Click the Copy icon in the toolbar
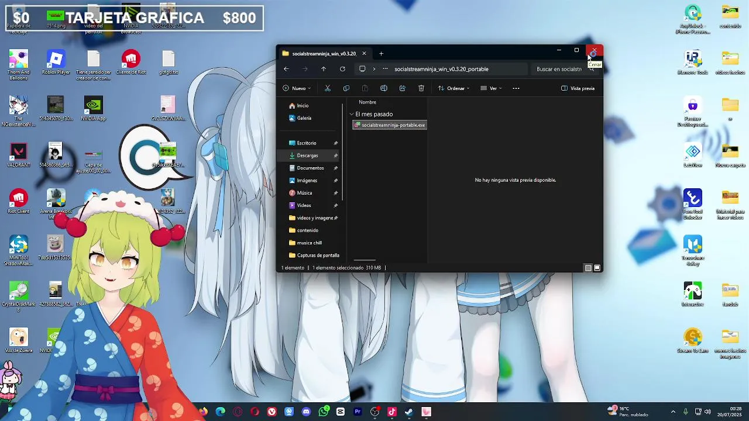The height and width of the screenshot is (421, 749). [346, 88]
